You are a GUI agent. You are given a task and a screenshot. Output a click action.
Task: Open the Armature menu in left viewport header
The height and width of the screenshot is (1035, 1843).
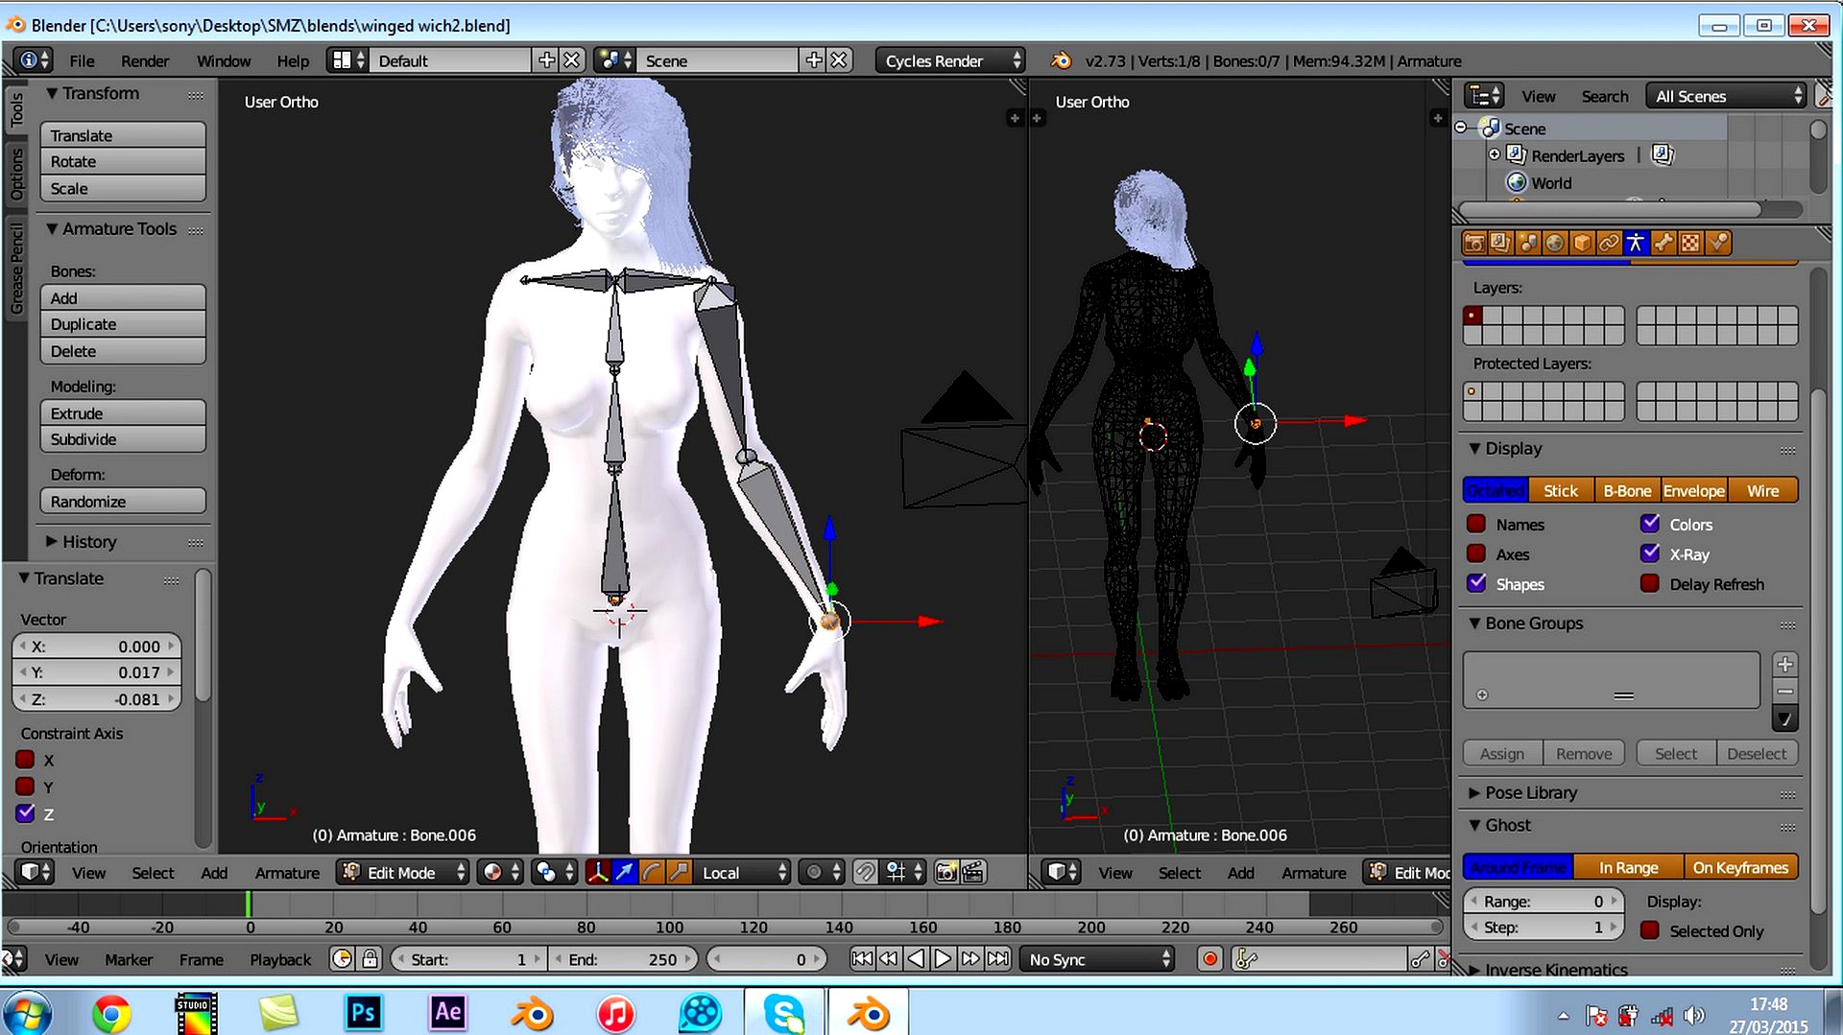pos(287,873)
